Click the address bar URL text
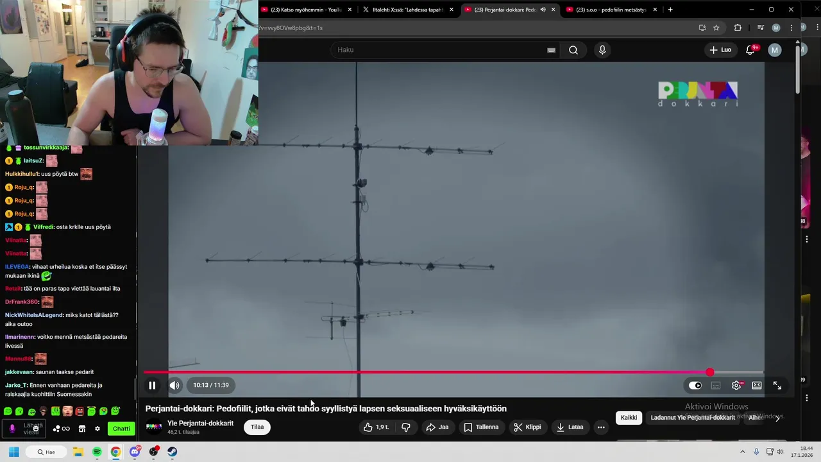Viewport: 821px width, 462px height. point(291,28)
